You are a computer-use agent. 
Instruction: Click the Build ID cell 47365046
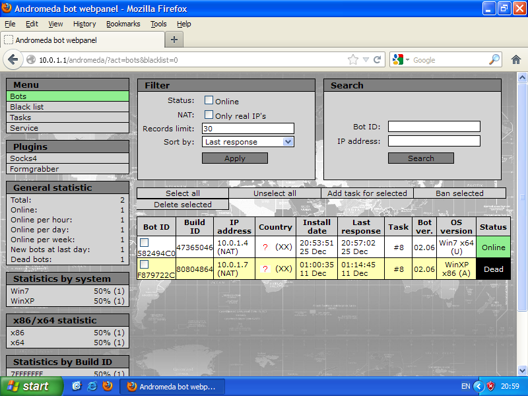click(x=195, y=247)
